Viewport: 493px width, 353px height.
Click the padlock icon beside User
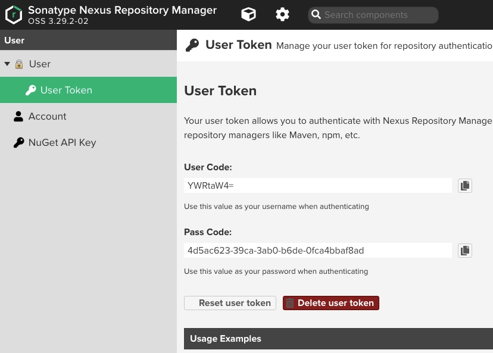point(19,64)
